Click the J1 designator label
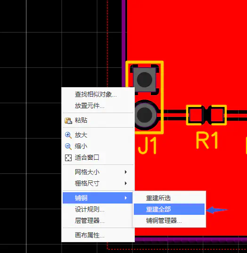 point(148,146)
